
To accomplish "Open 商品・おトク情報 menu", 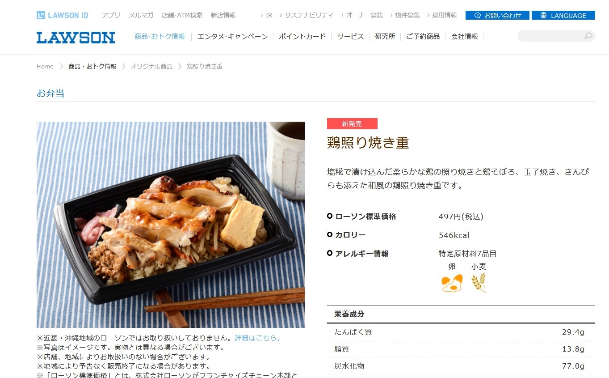I will 160,37.
